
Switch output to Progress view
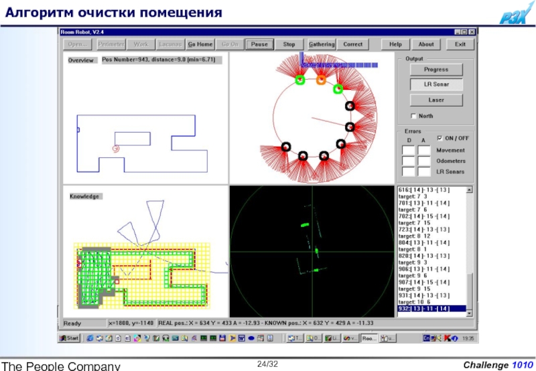click(436, 70)
